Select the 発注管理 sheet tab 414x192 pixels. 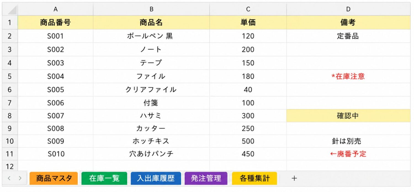click(x=206, y=178)
